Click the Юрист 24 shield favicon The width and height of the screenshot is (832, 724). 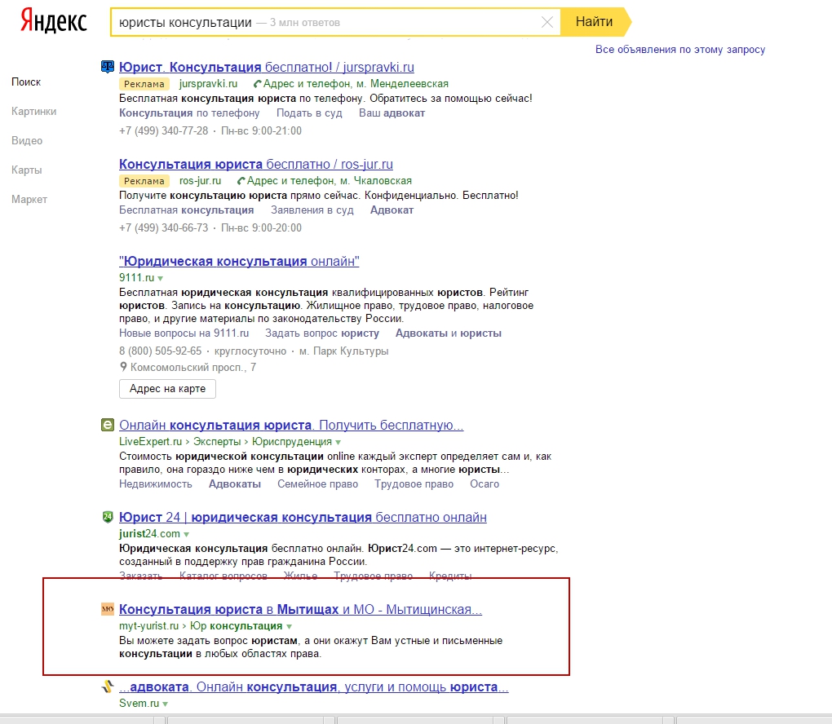108,517
